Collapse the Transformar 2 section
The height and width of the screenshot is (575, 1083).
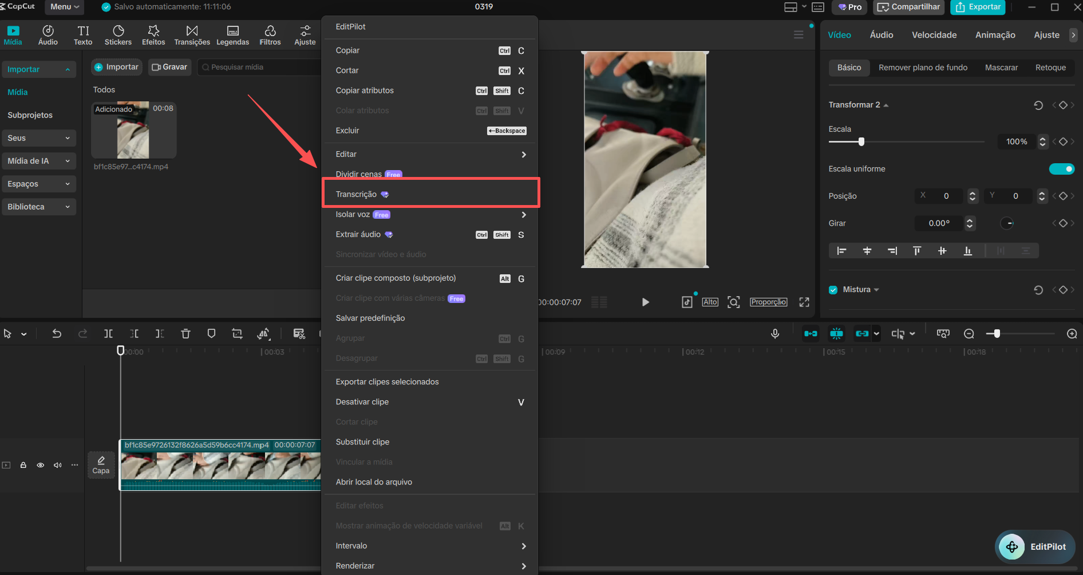pyautogui.click(x=886, y=105)
